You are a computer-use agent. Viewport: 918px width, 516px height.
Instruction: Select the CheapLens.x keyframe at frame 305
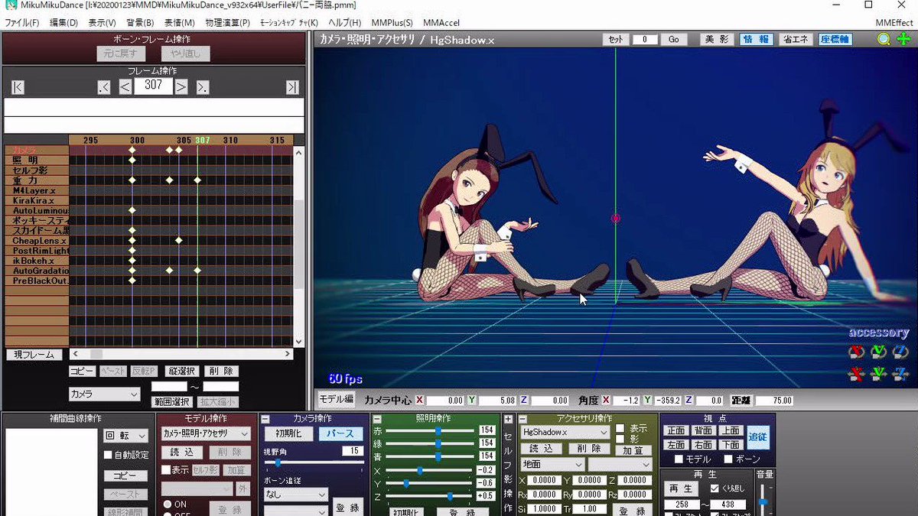179,240
